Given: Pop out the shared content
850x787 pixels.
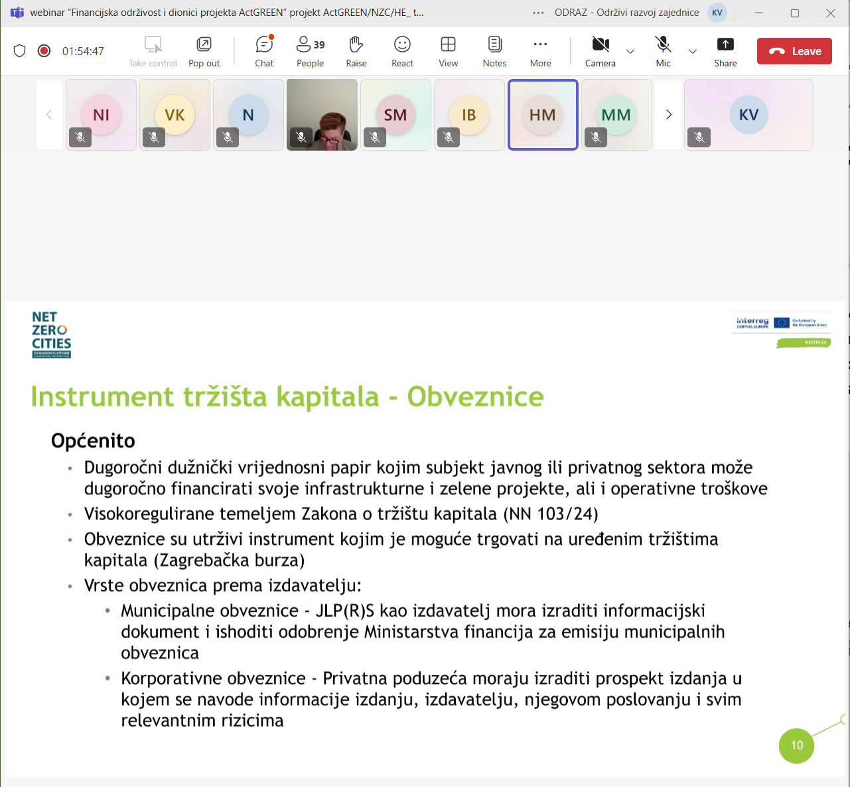Looking at the screenshot, I should pyautogui.click(x=204, y=51).
